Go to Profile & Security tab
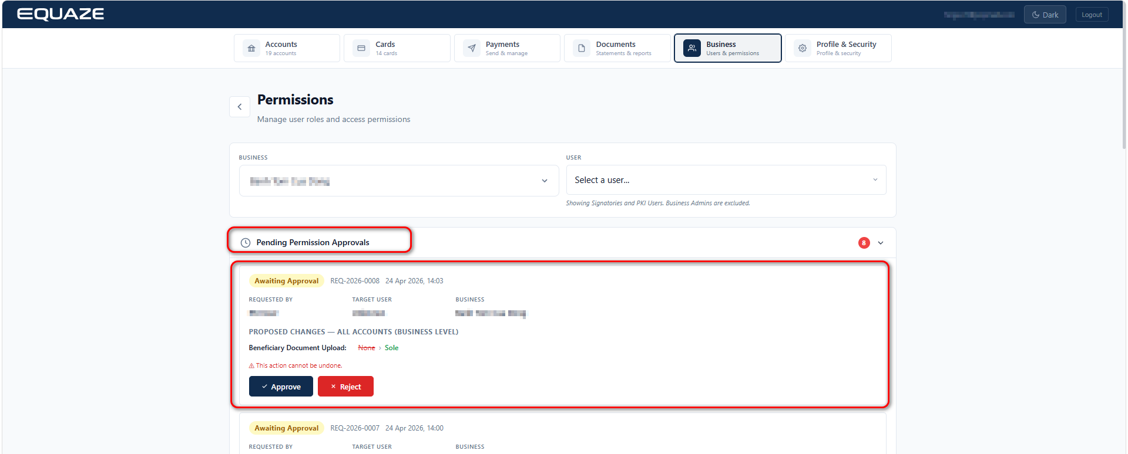Viewport: 1128px width, 454px height. 838,48
